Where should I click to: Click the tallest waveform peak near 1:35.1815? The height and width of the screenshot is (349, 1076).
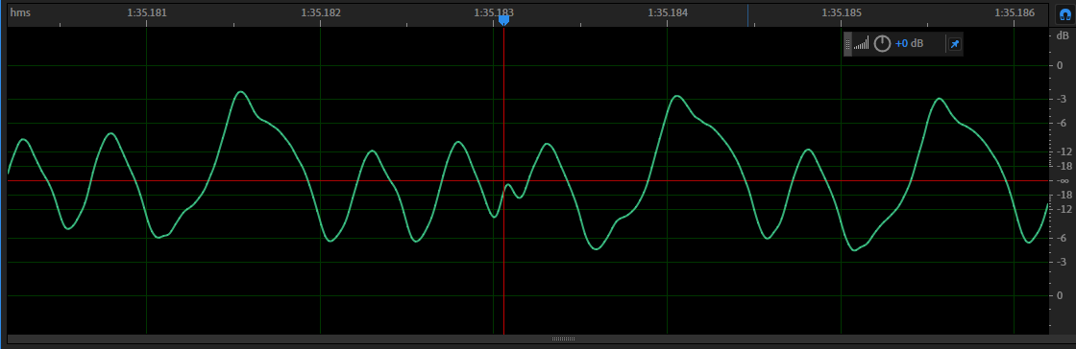click(240, 92)
